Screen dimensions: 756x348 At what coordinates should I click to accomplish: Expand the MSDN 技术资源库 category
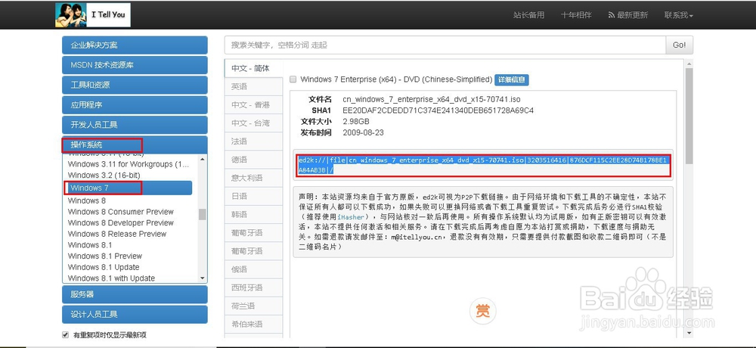135,65
